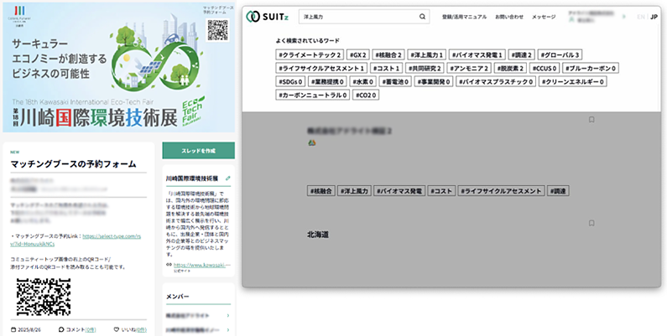Screen dimensions: 667x336
Task: Expand the second member entry chevron
Action: pos(228,331)
